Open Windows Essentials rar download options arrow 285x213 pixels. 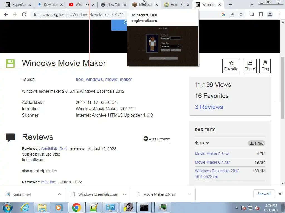pos(124,194)
